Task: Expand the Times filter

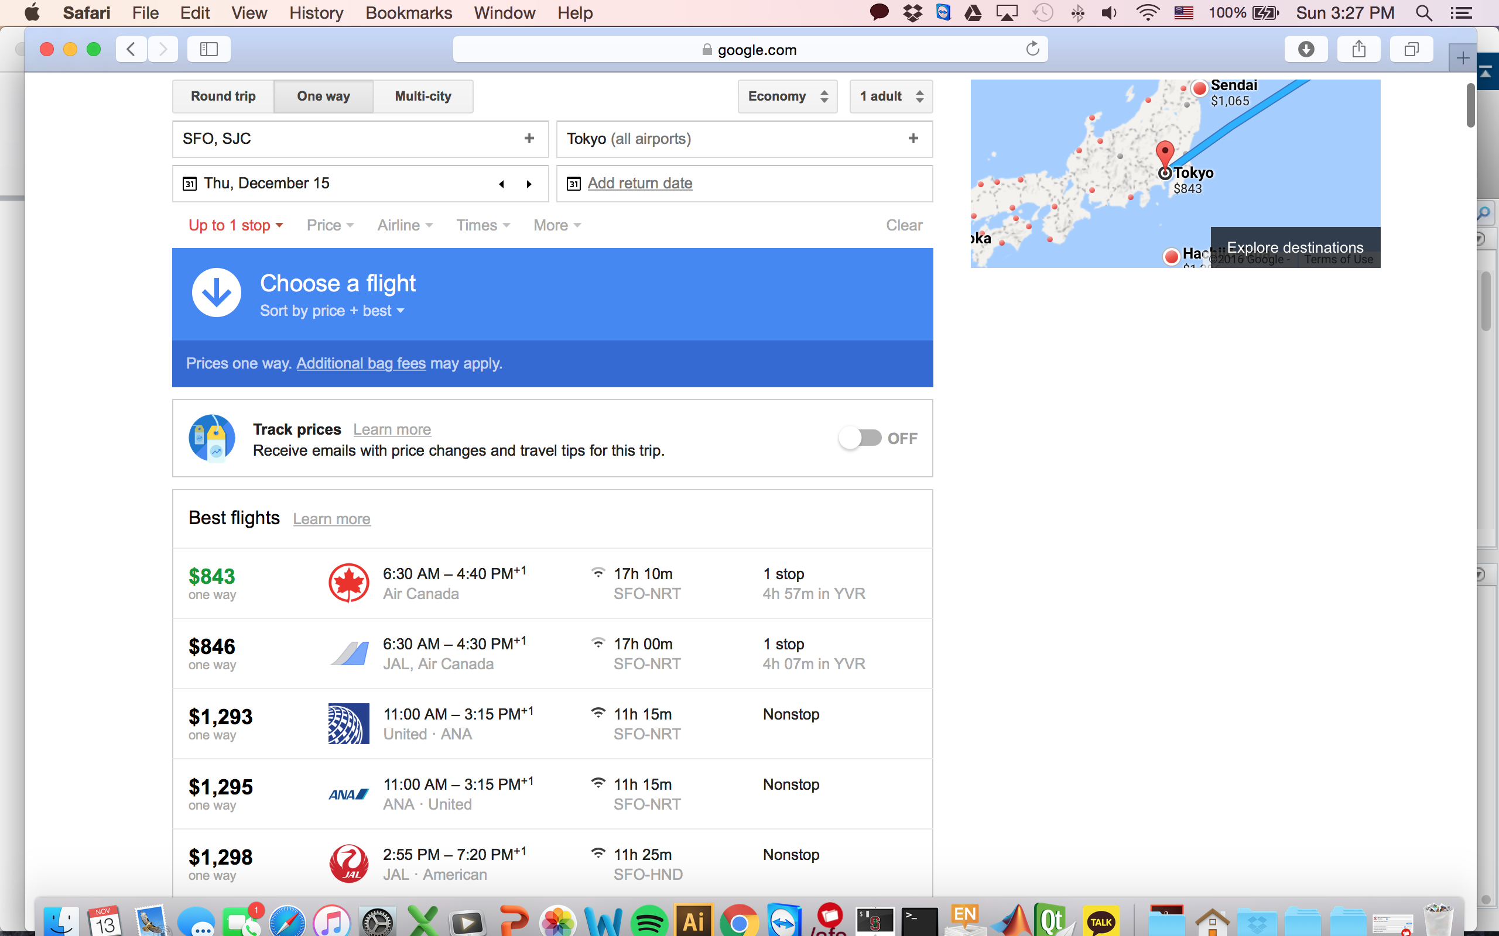Action: (483, 225)
